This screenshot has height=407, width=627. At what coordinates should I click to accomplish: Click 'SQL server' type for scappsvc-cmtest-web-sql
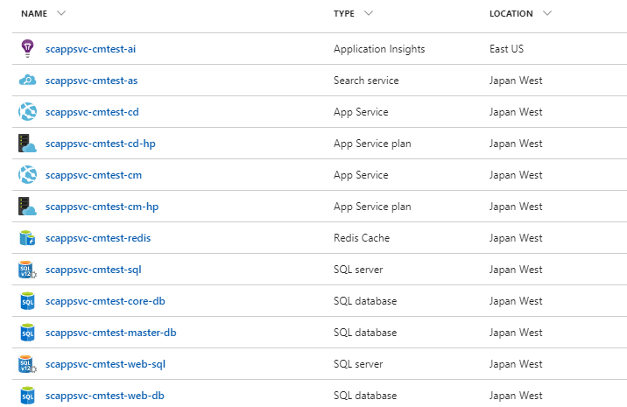coord(358,364)
